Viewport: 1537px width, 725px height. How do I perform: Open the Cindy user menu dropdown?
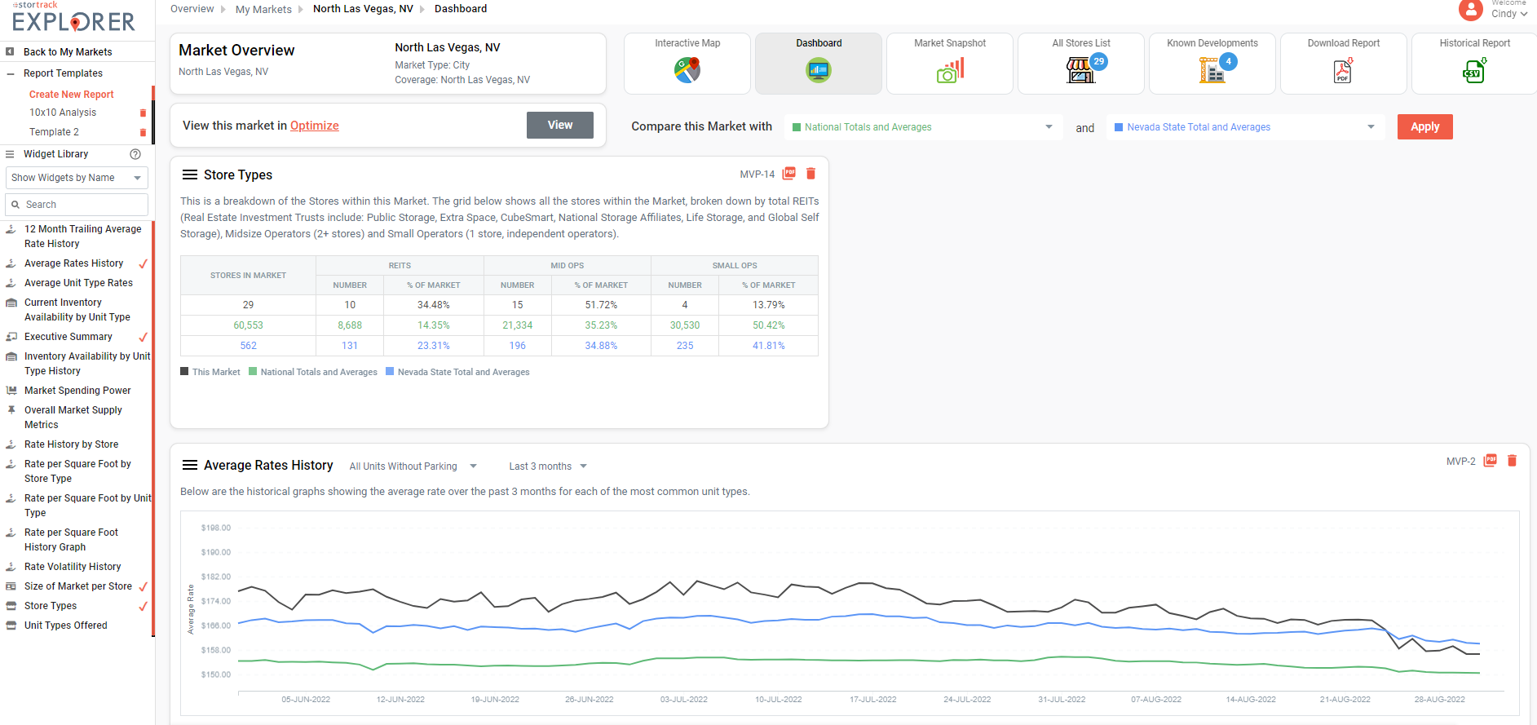[x=1509, y=14]
